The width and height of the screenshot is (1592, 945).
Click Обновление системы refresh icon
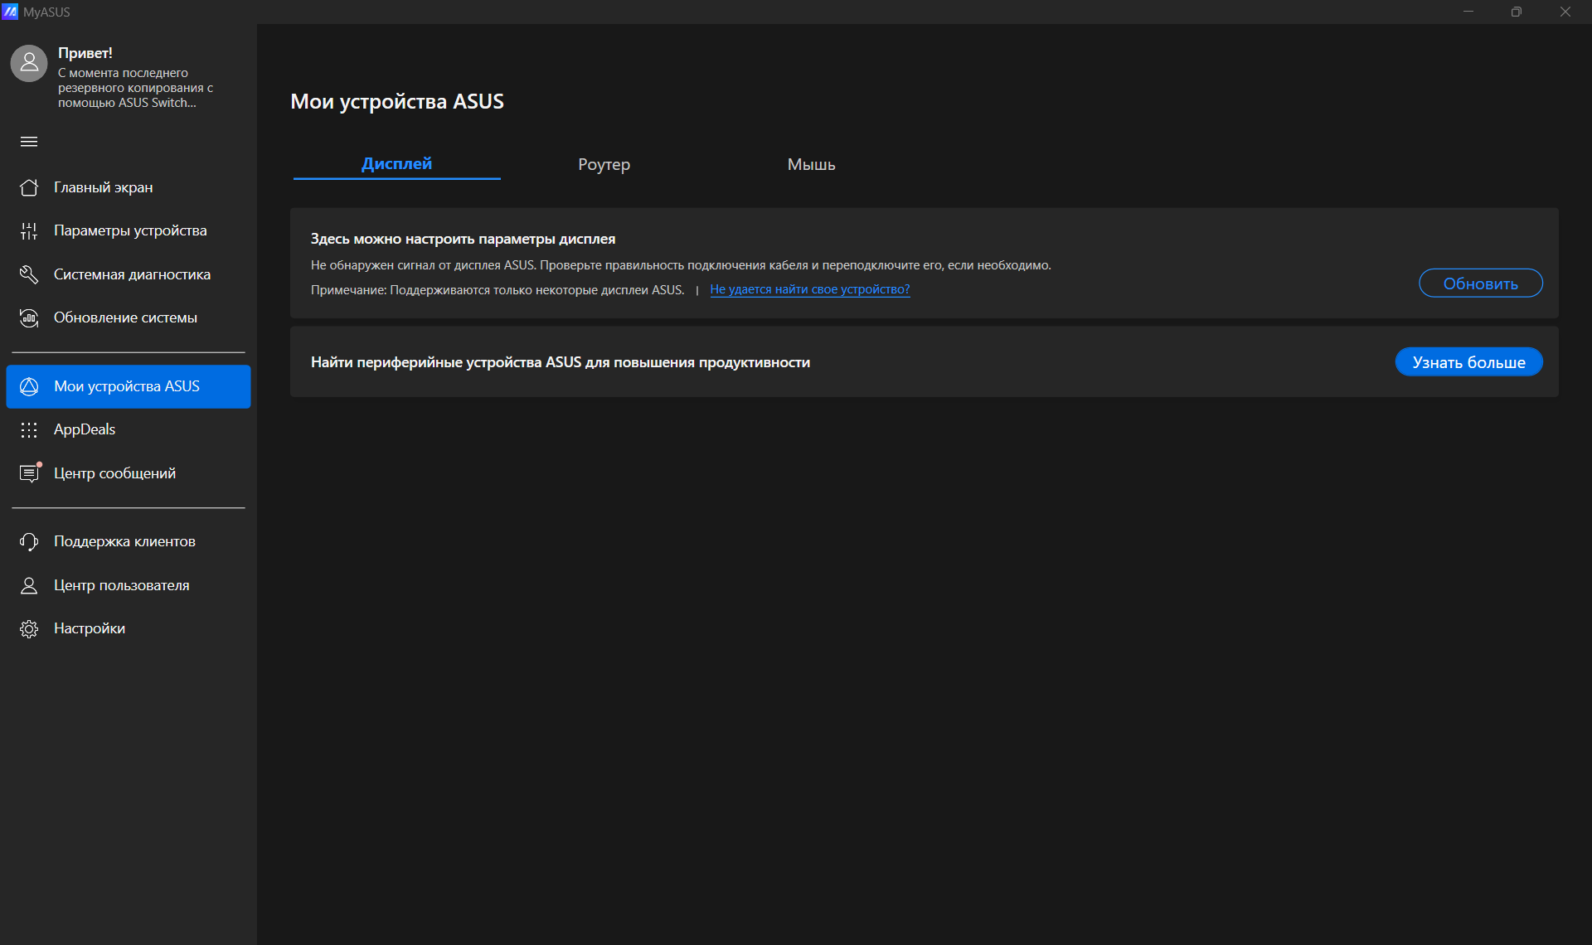(29, 318)
